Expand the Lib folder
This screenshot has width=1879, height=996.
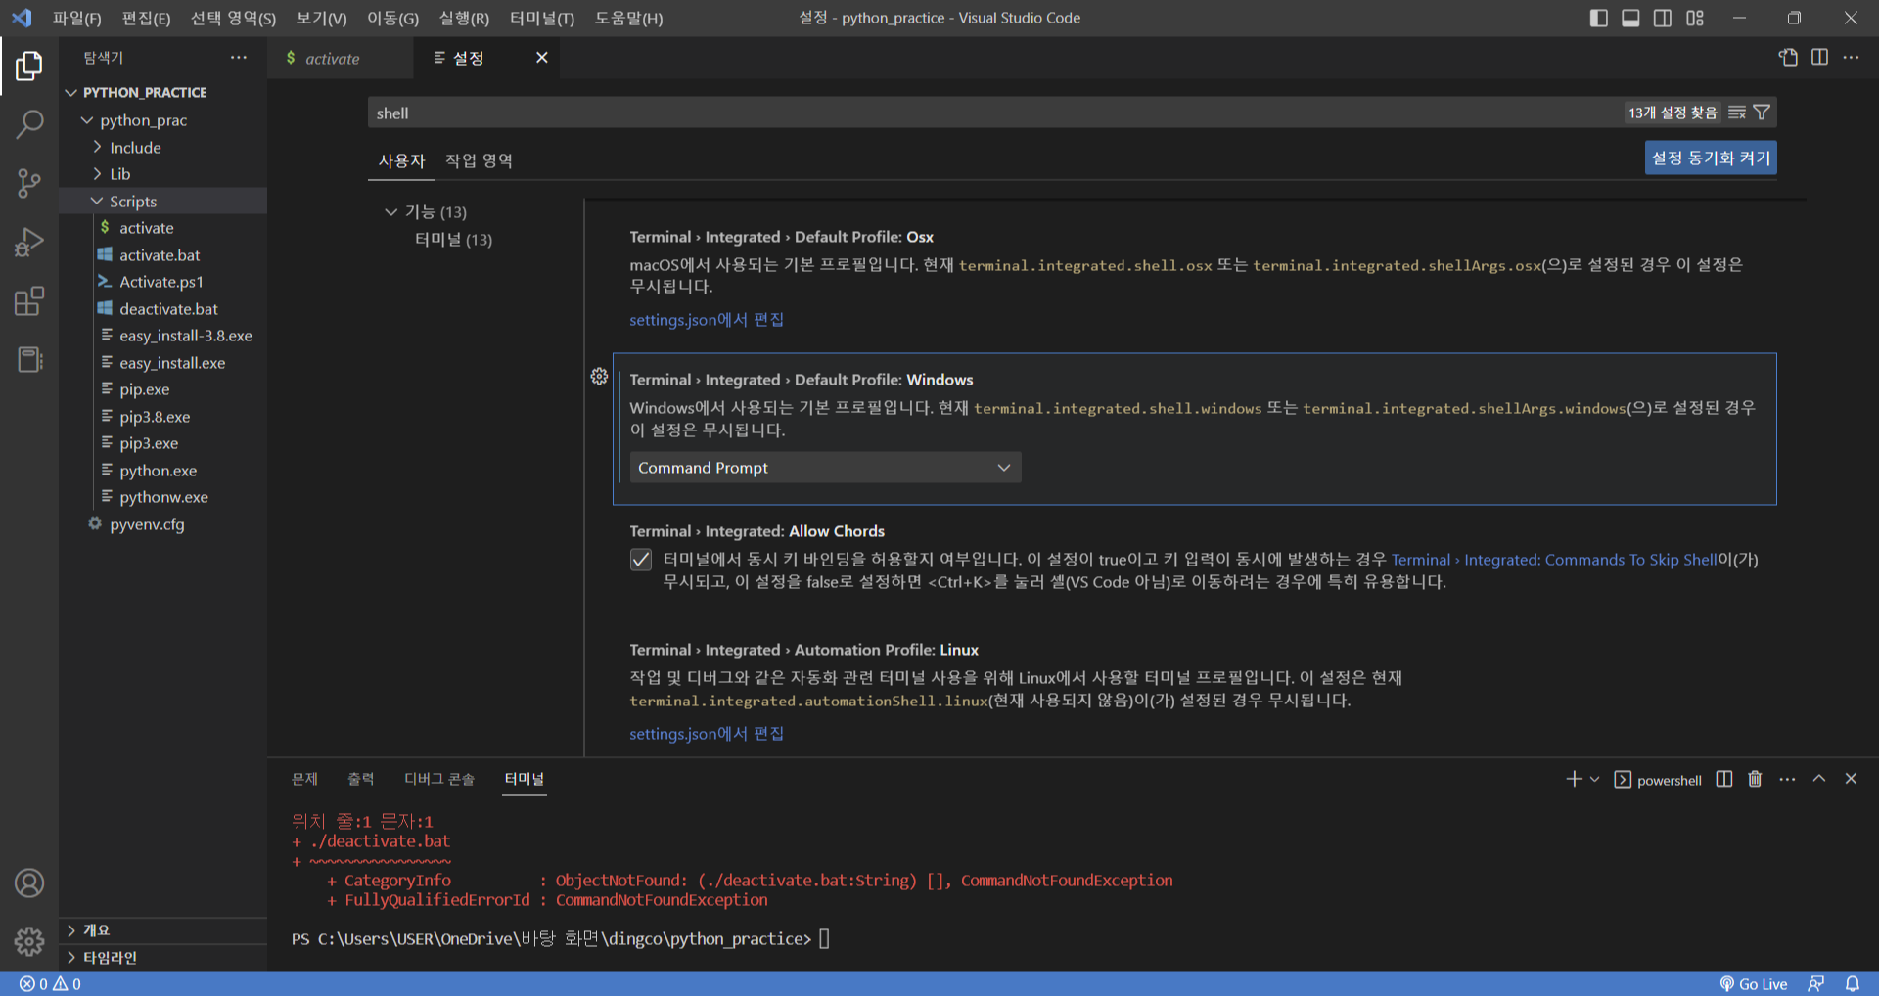[97, 174]
